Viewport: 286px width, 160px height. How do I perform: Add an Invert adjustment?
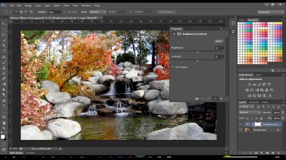pyautogui.click(x=249, y=96)
